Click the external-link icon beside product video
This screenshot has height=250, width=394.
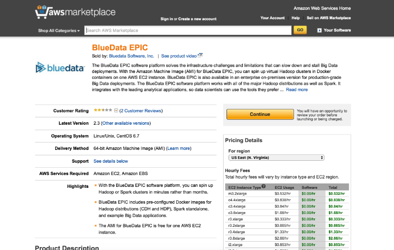tap(200, 55)
